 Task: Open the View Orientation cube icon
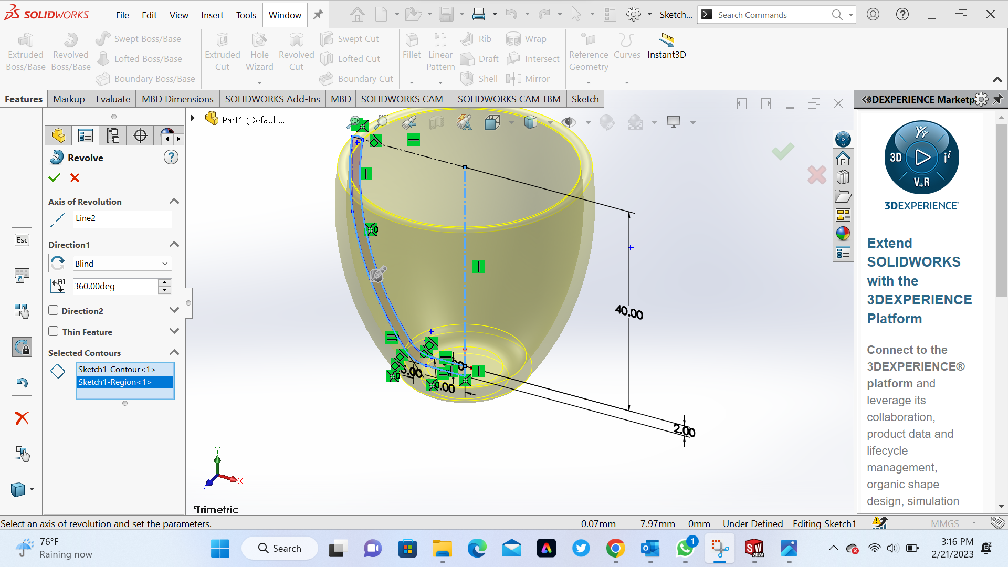click(492, 122)
